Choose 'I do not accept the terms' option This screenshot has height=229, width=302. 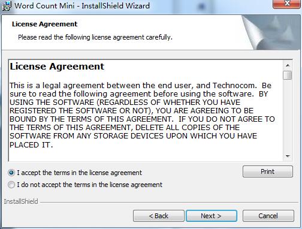pyautogui.click(x=11, y=185)
